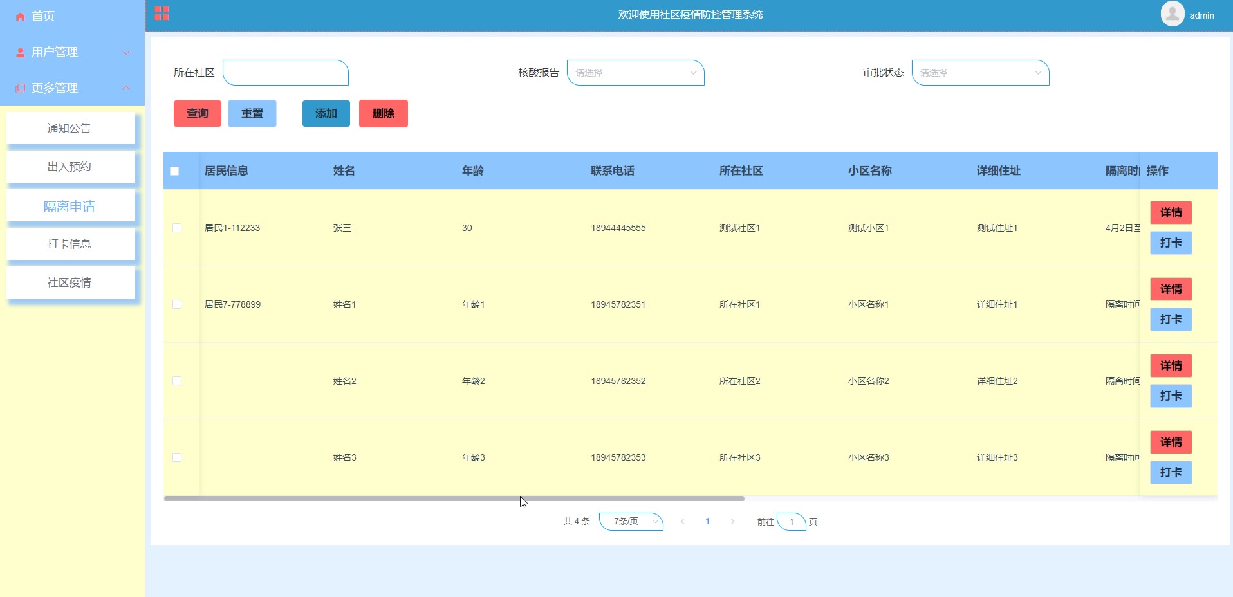Click 详情 button for 张三's row
This screenshot has height=597, width=1233.
click(x=1171, y=213)
